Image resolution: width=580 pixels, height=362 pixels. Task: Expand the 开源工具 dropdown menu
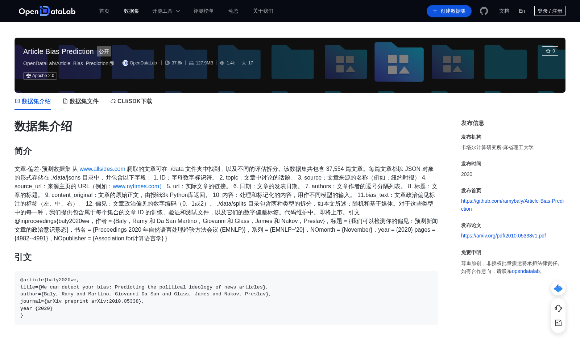click(166, 11)
